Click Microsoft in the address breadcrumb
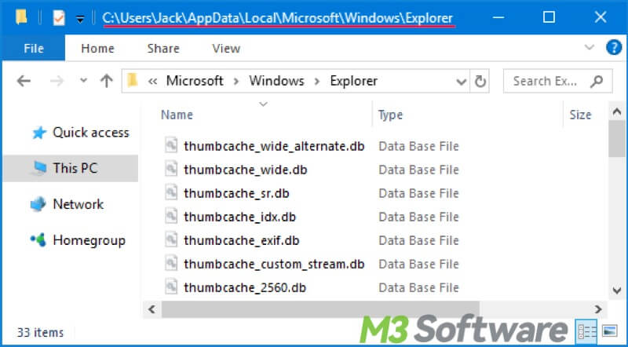 tap(195, 81)
